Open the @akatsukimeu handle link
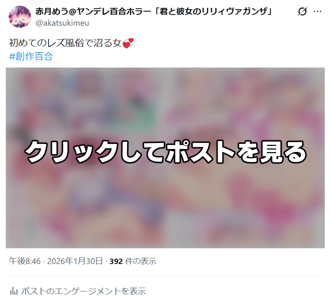This screenshot has height=303, width=331. pos(62,23)
